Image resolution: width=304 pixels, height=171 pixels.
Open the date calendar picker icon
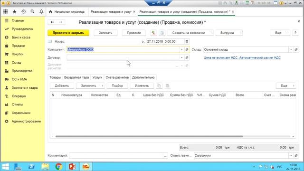pos(187,41)
